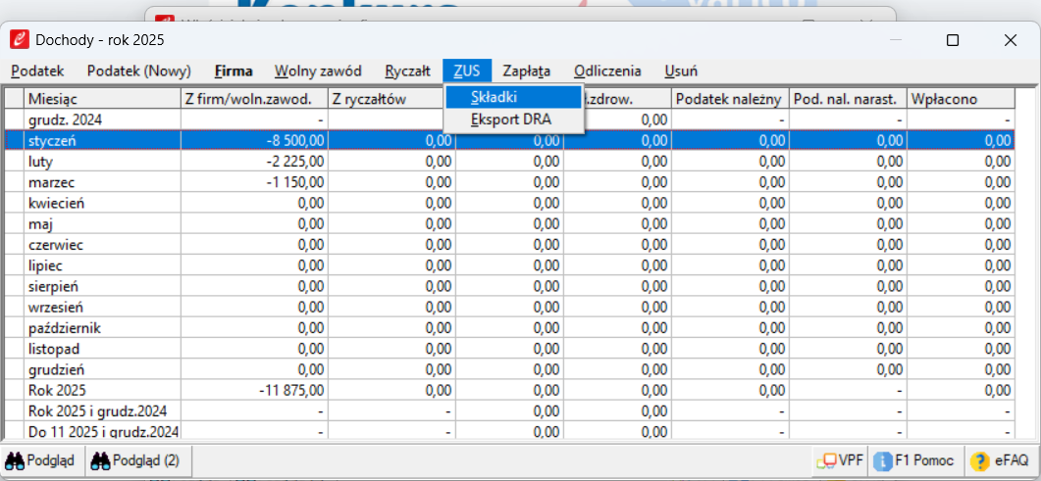Viewport: 1041px width, 481px height.
Task: Open the Ryczałt menu
Action: pyautogui.click(x=407, y=71)
